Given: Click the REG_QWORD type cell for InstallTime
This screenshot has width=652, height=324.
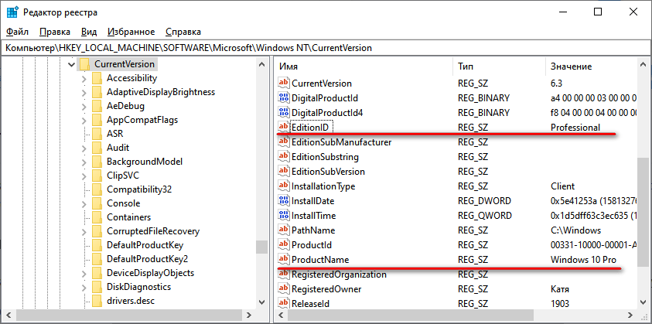Looking at the screenshot, I should (485, 216).
